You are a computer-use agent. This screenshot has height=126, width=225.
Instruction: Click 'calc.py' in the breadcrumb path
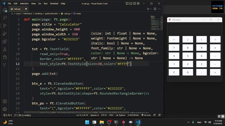(x=67, y=14)
